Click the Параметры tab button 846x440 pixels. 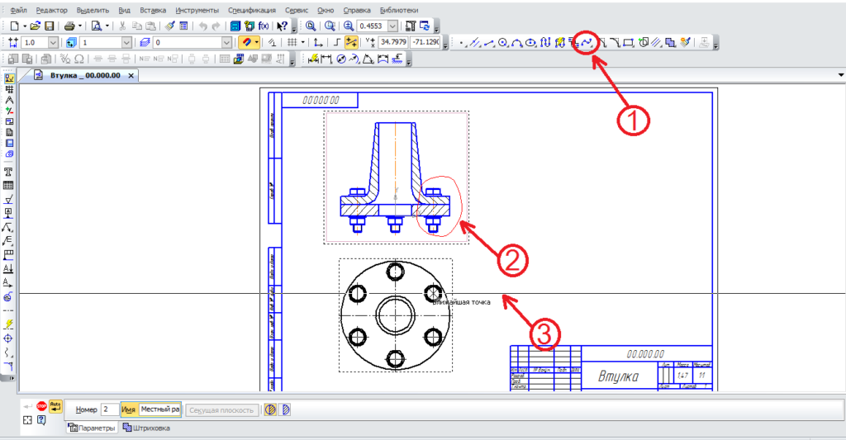92,428
